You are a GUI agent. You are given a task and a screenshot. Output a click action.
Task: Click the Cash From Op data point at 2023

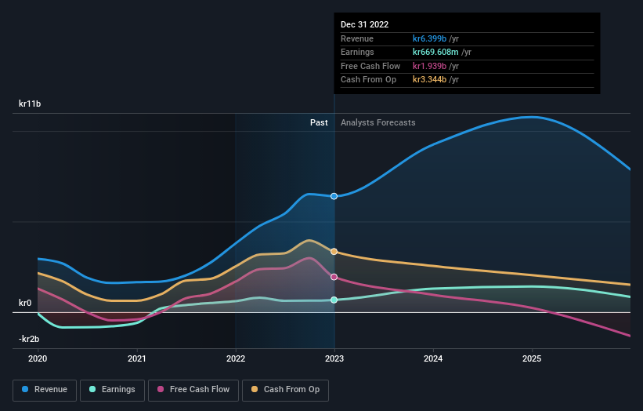[x=334, y=251]
